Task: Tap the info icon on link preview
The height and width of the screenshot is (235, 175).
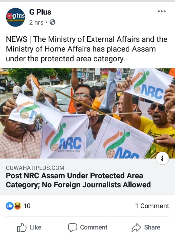Action: (x=162, y=158)
